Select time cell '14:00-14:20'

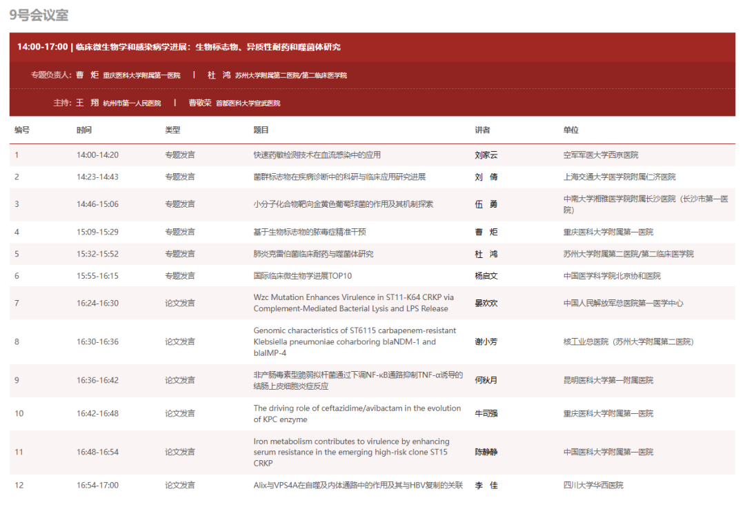pos(97,155)
